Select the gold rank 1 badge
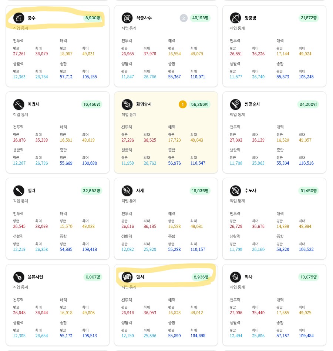This screenshot has height=351, width=333. pyautogui.click(x=182, y=104)
